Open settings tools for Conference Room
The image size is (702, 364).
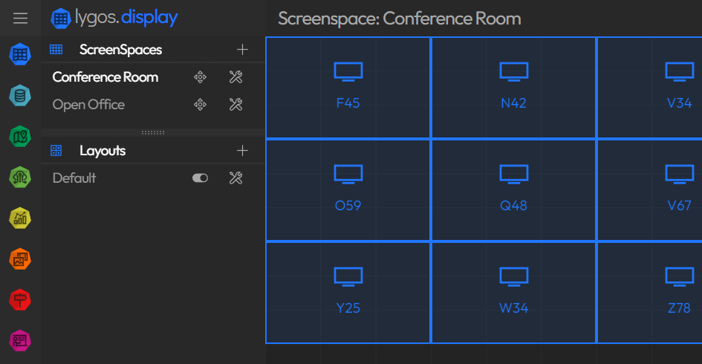click(x=236, y=77)
